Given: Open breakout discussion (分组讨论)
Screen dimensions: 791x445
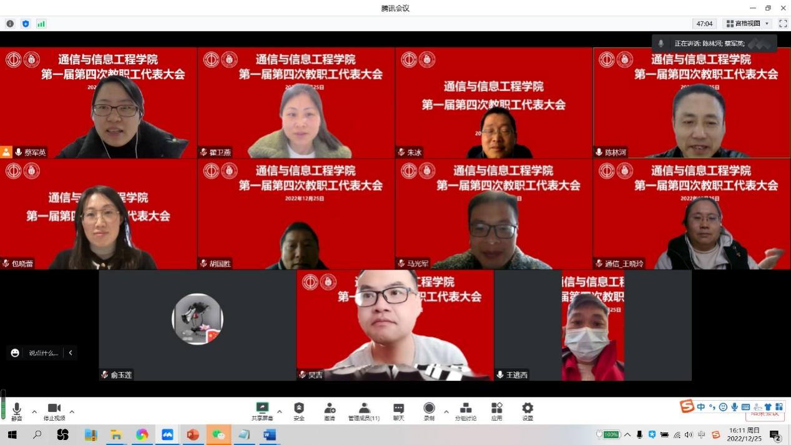Looking at the screenshot, I should pos(465,411).
